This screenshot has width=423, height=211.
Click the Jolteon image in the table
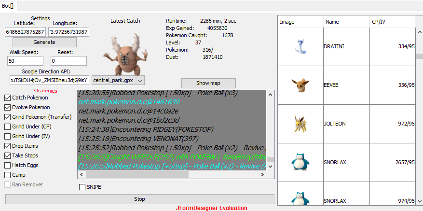point(300,124)
